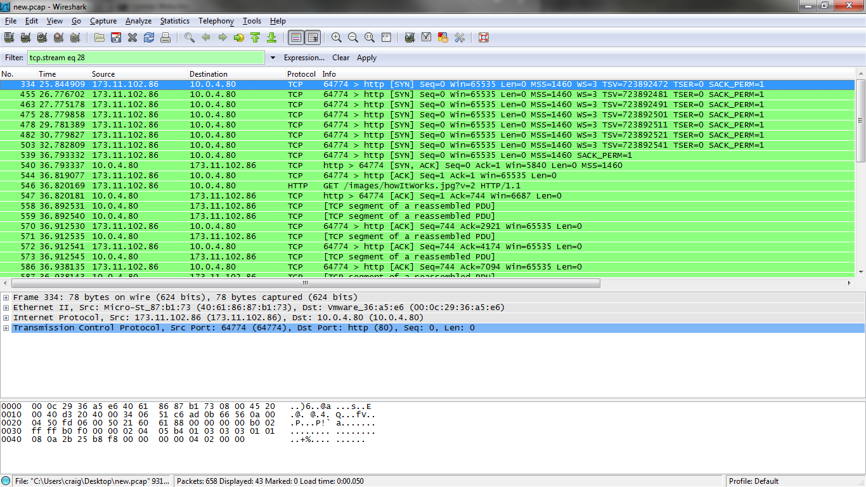Viewport: 866px width, 487px height.
Task: Open the Telephony menu
Action: [x=216, y=21]
